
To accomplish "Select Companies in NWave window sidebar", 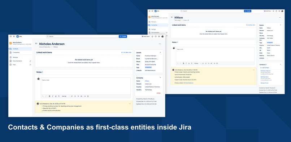I will (158, 25).
